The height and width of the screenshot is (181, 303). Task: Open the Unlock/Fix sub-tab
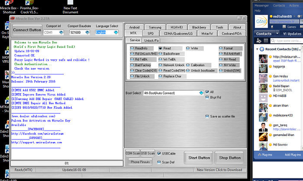[151, 41]
